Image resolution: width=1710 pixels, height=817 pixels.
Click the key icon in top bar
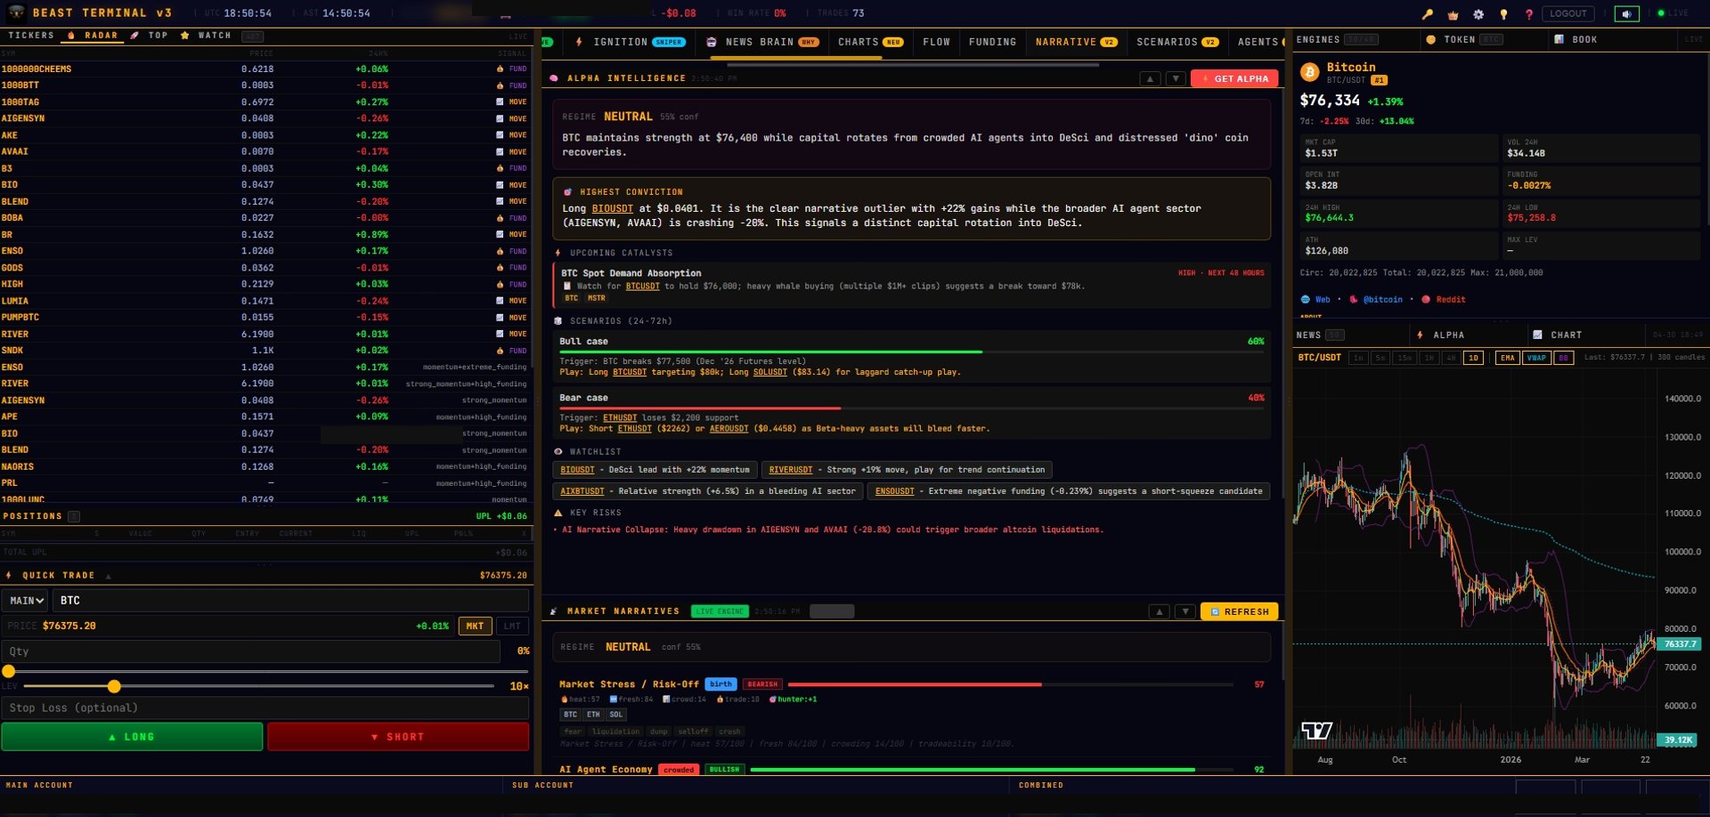(1428, 14)
